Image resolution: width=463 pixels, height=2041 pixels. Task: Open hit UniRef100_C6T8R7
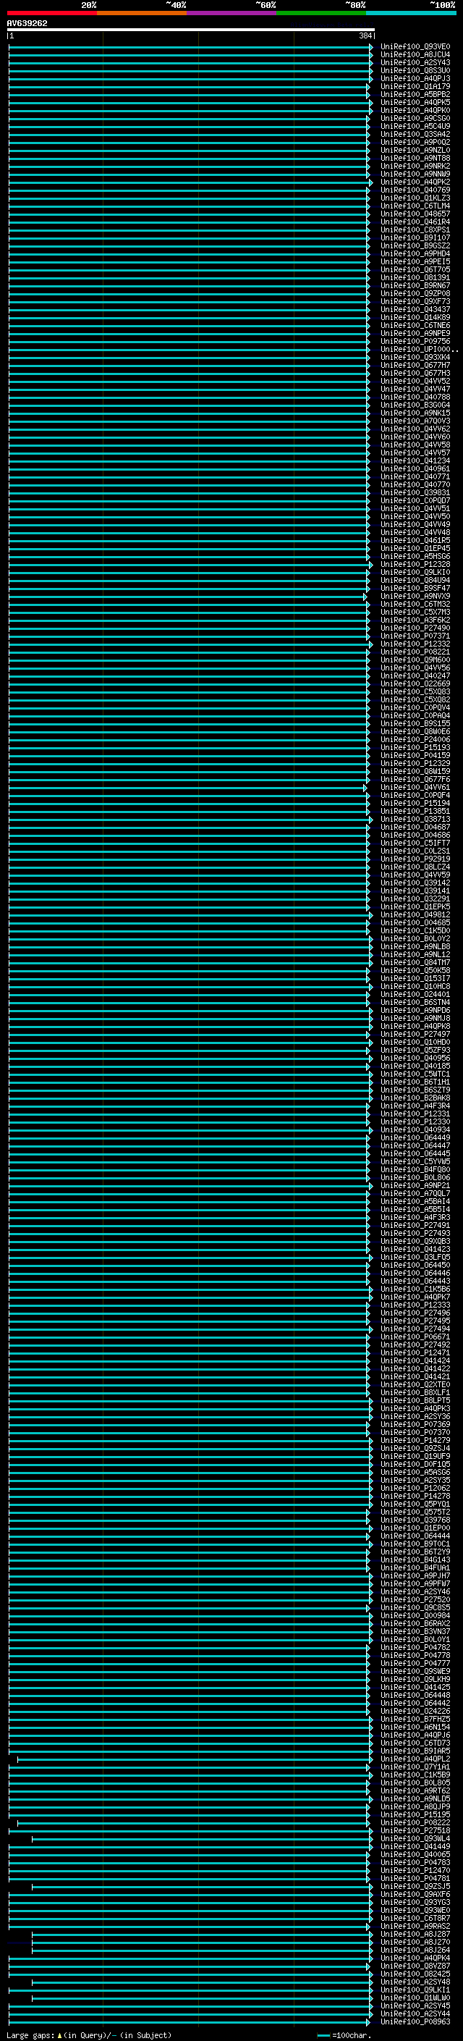[415, 1918]
